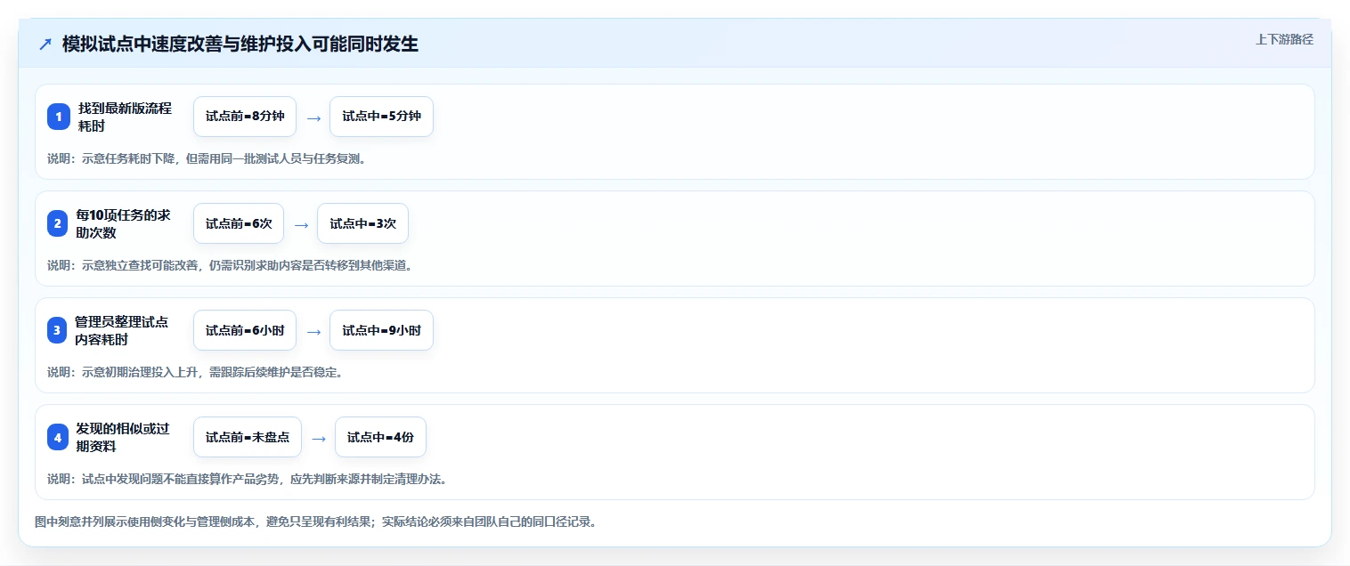Select step number 1 badge
Screen dimensions: 1350x566
click(x=59, y=117)
